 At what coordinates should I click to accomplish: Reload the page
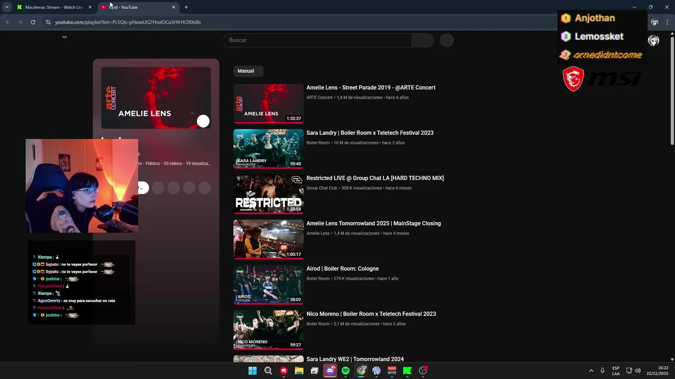[33, 22]
